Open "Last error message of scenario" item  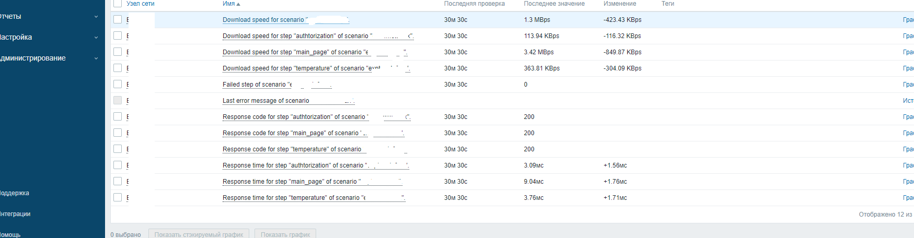point(265,101)
